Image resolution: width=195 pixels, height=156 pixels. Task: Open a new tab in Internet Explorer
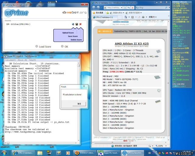(x=120, y=17)
